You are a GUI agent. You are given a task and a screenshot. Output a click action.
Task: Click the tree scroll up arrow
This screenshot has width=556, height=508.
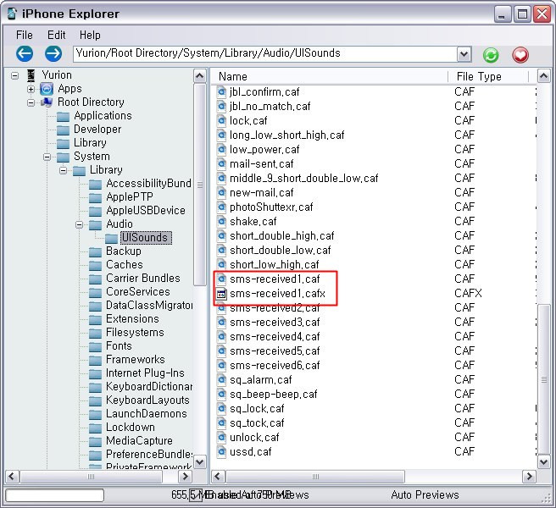200,76
